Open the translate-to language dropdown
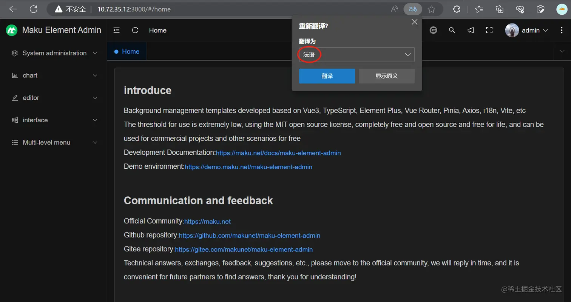 point(356,55)
